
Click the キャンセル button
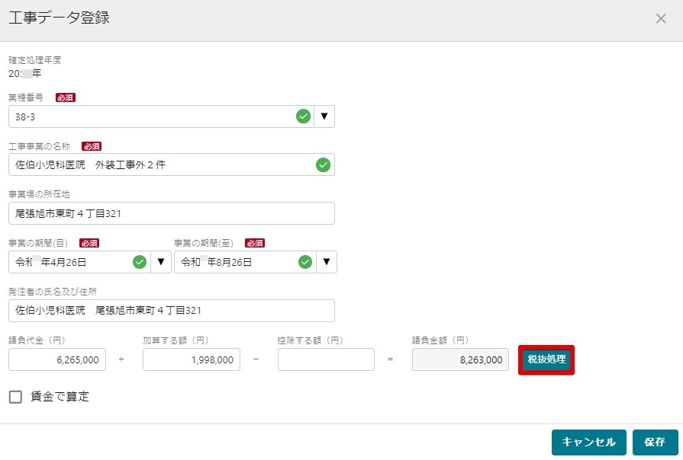(589, 442)
